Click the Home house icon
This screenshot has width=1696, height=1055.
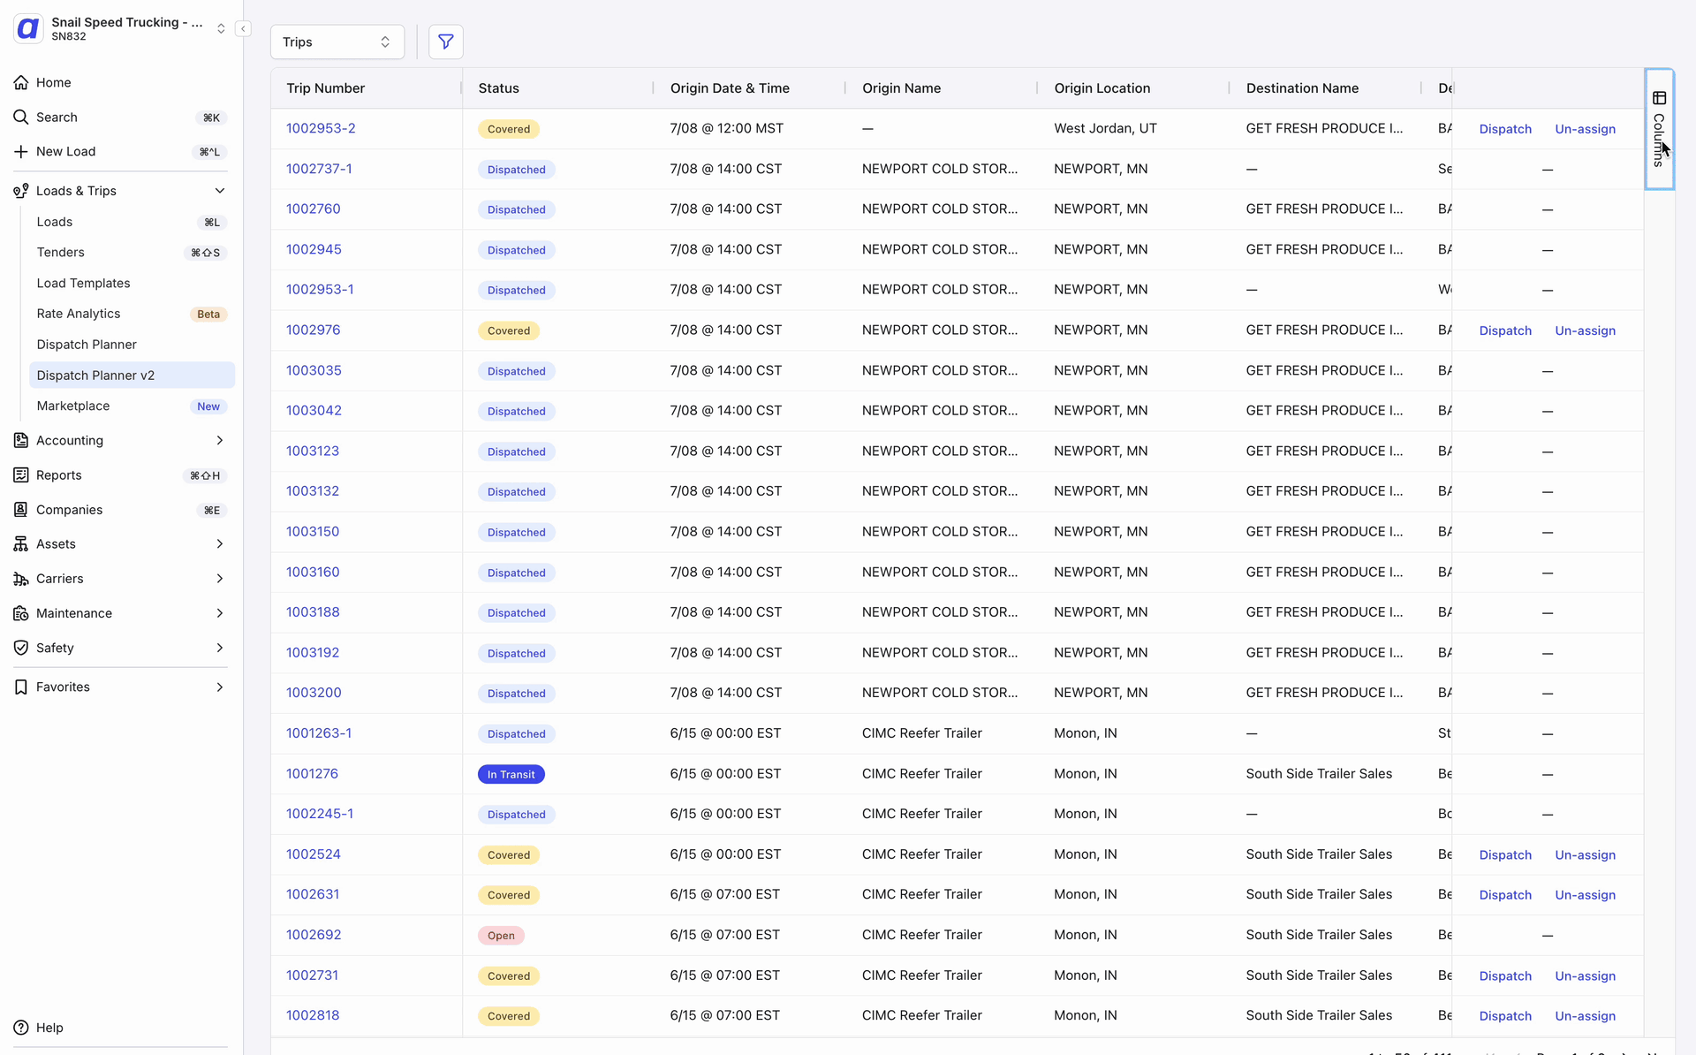pyautogui.click(x=21, y=82)
